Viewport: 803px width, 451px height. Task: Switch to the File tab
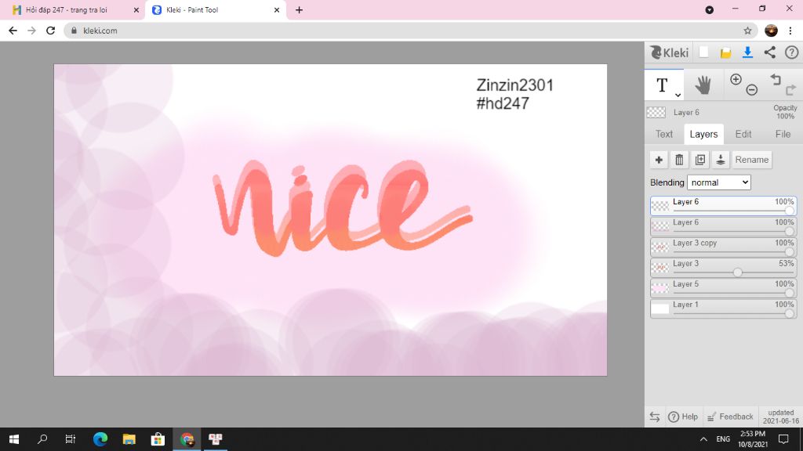pyautogui.click(x=783, y=134)
